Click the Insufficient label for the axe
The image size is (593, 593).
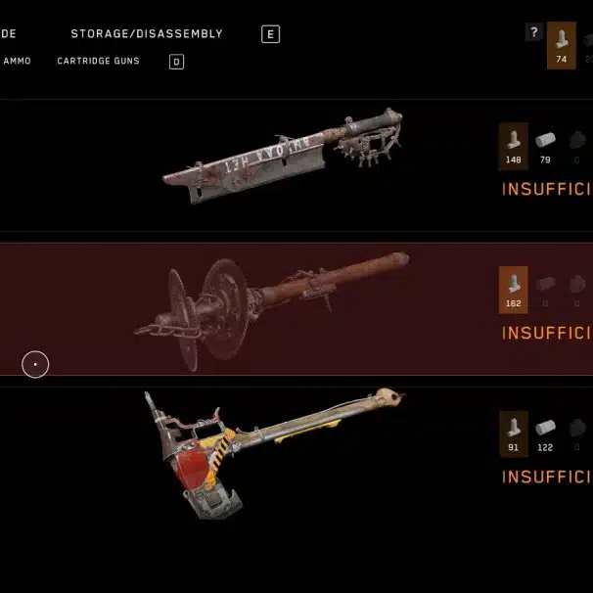(x=546, y=477)
